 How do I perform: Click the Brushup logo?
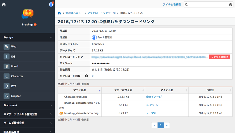tap(28, 14)
